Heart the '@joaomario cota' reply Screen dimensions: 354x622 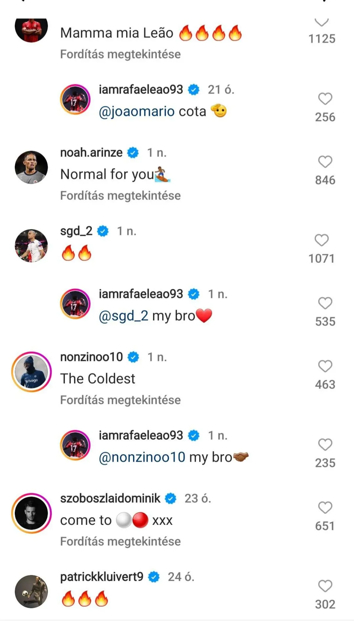(325, 99)
